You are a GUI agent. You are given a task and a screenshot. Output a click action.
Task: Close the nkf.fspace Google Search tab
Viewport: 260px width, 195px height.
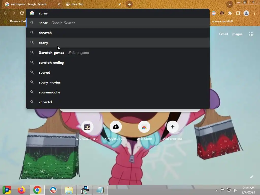click(x=59, y=4)
